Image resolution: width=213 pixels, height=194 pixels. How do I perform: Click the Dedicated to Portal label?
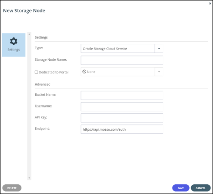pyautogui.click(x=54, y=72)
